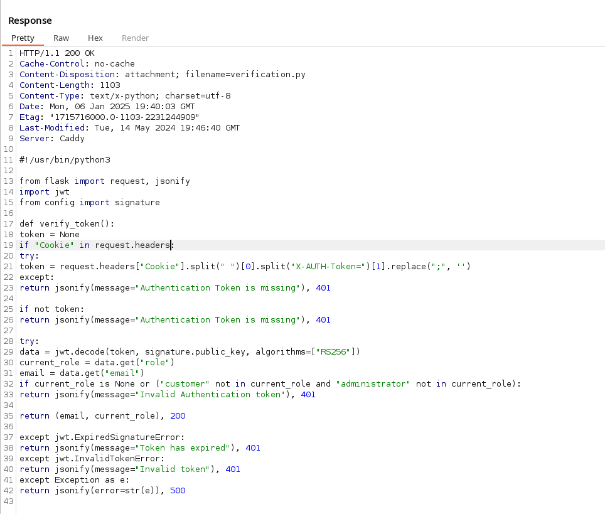
Task: Click 'except jwt.ExpiredSignatureError:' line
Action: [102, 437]
